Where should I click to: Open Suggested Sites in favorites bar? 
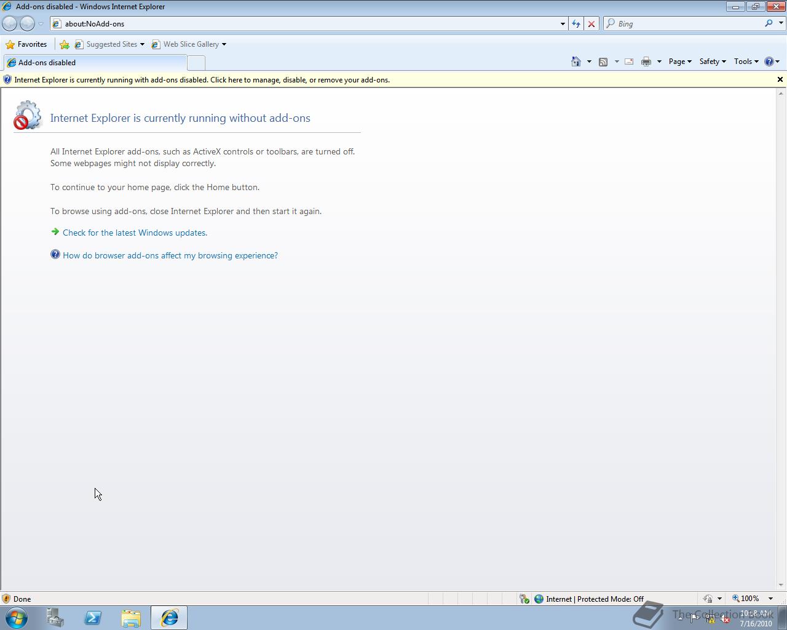tap(109, 44)
